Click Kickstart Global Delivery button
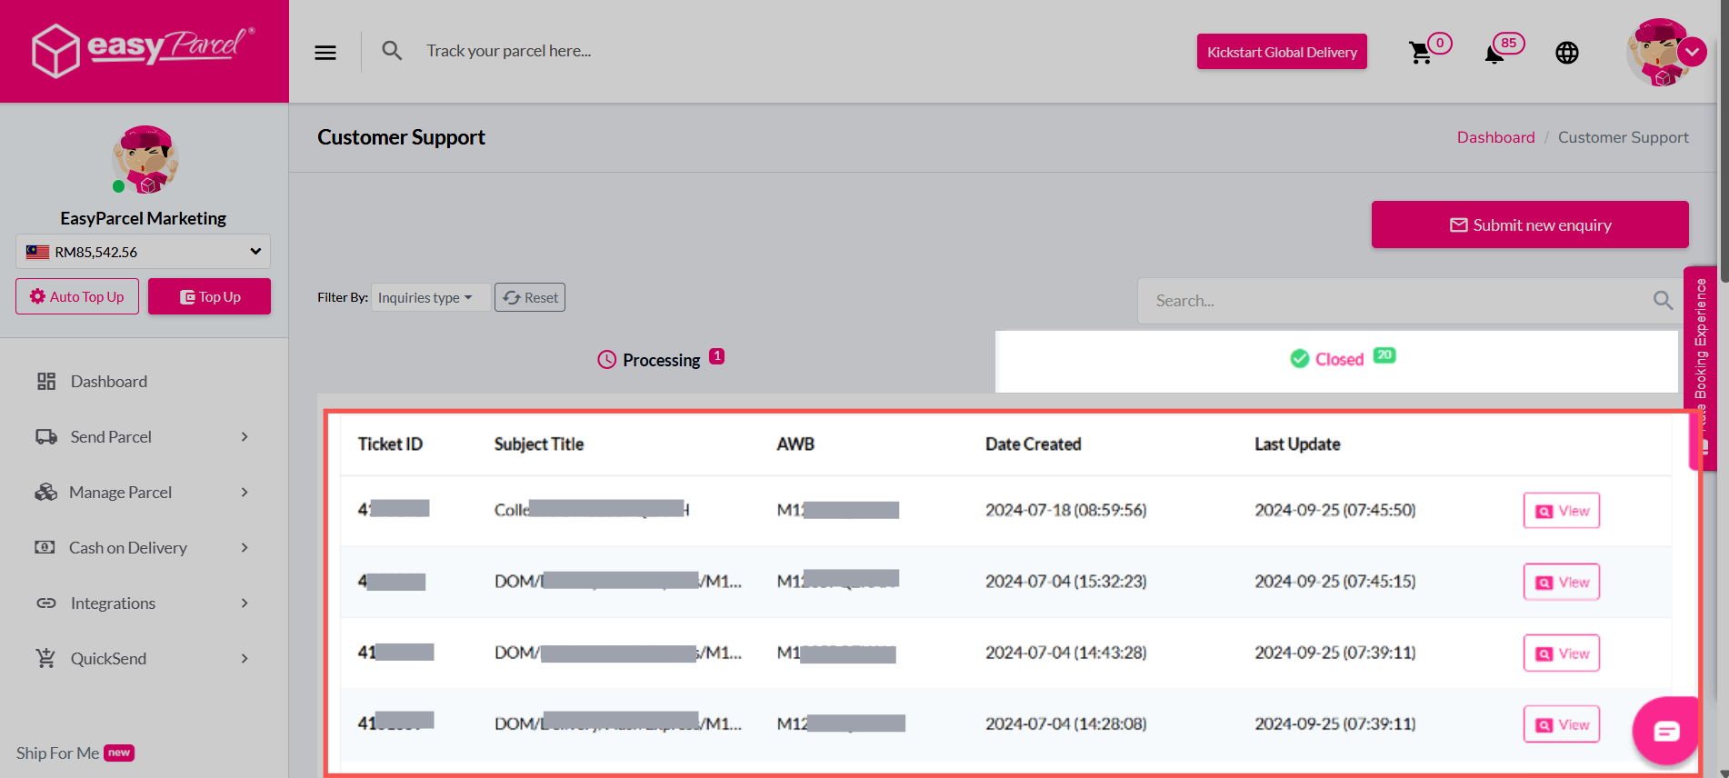This screenshot has height=778, width=1729. (1282, 52)
